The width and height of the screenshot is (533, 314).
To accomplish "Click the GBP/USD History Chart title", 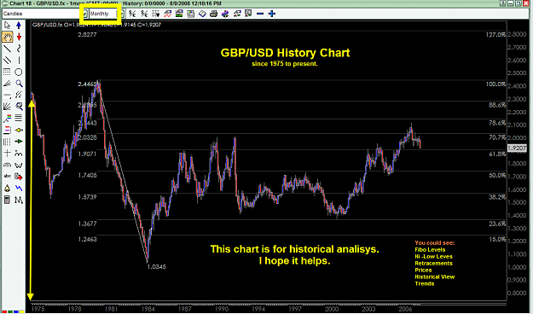I will pos(285,53).
